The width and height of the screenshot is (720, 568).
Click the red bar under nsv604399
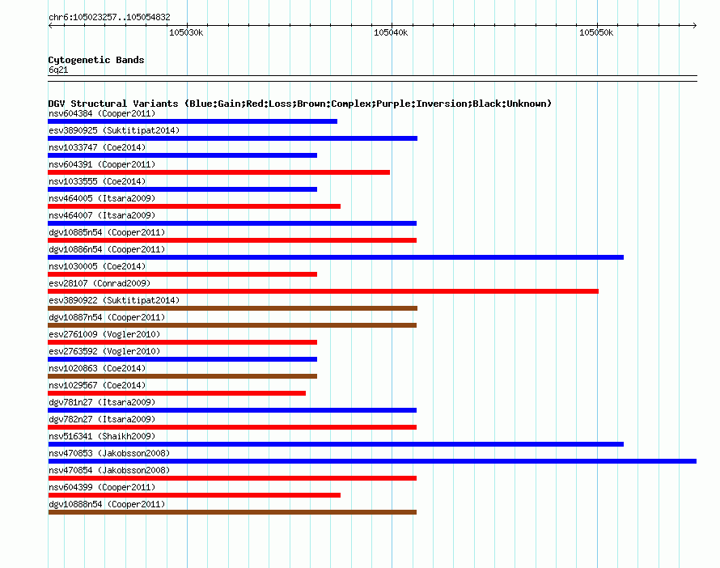194,495
